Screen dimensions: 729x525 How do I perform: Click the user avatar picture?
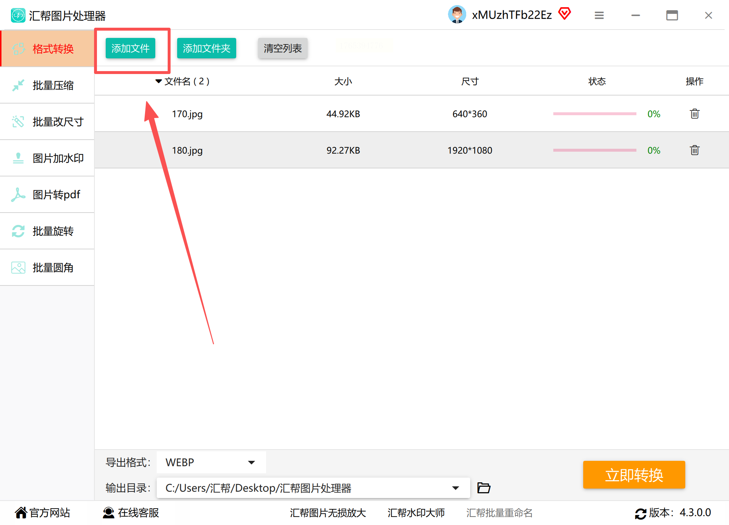(x=457, y=15)
